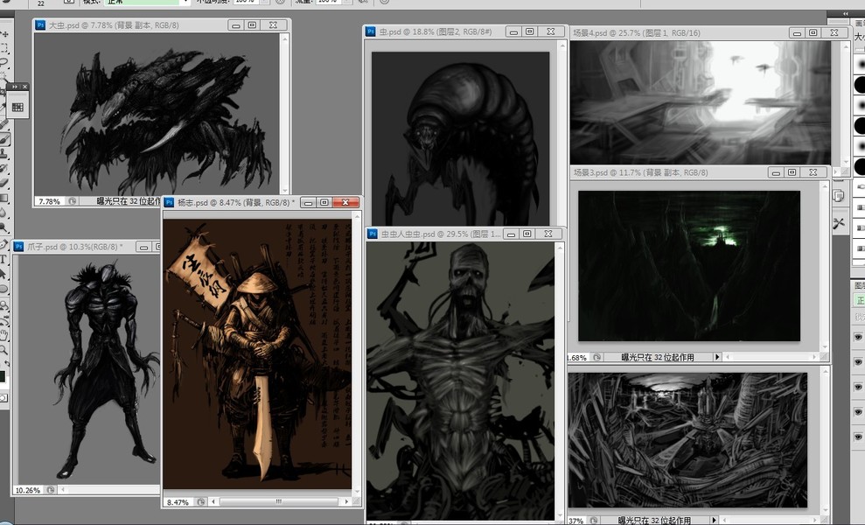Activate the 爪子.psd window title bar
Viewport: 865px width, 525px height.
coord(86,247)
